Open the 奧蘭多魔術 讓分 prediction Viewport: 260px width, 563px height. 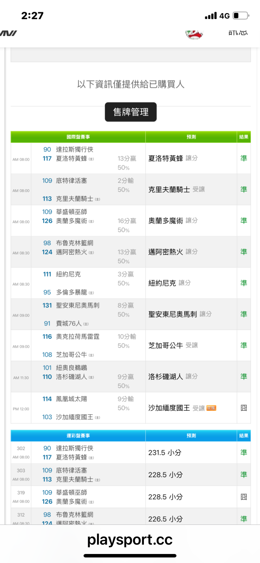173,220
